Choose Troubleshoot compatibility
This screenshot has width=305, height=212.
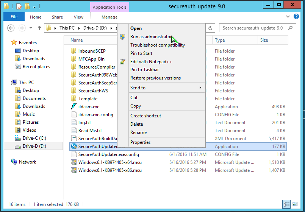click(161, 45)
